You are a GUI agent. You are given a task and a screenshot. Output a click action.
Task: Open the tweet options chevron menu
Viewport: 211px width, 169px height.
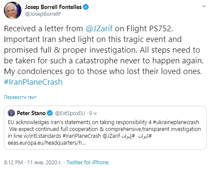click(204, 6)
